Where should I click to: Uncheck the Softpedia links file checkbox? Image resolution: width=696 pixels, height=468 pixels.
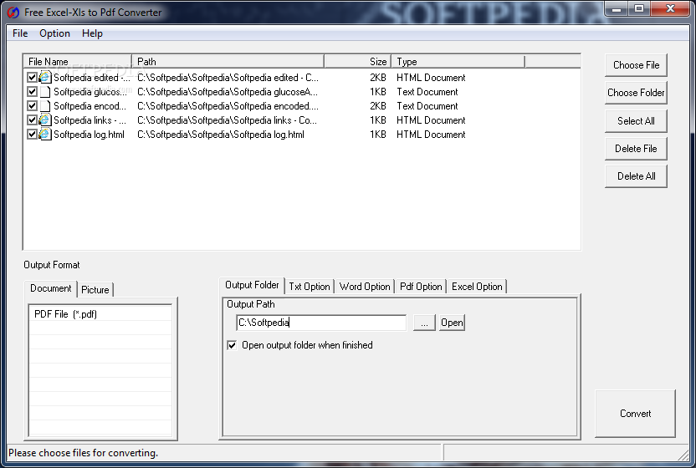[32, 120]
